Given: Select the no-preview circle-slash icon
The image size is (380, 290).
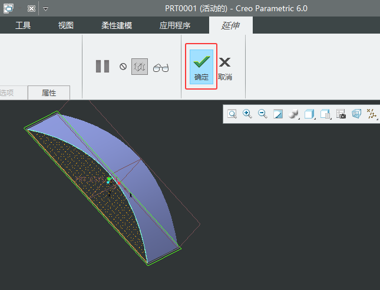Looking at the screenshot, I should click(x=123, y=67).
